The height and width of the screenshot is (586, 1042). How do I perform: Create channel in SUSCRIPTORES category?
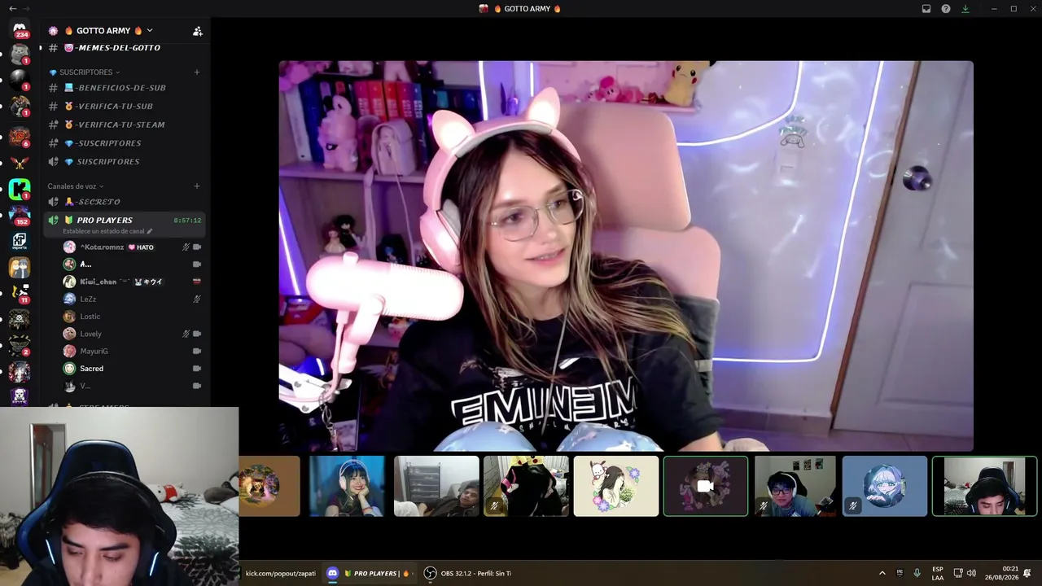pos(197,72)
